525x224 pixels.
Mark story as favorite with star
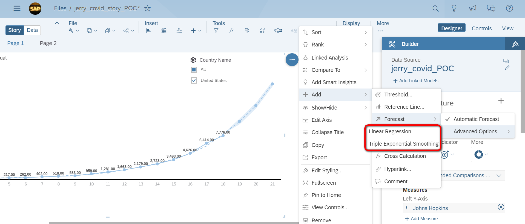pos(147,8)
